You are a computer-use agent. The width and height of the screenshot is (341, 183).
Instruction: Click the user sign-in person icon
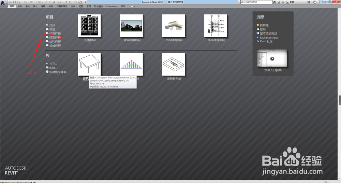tap(287, 2)
